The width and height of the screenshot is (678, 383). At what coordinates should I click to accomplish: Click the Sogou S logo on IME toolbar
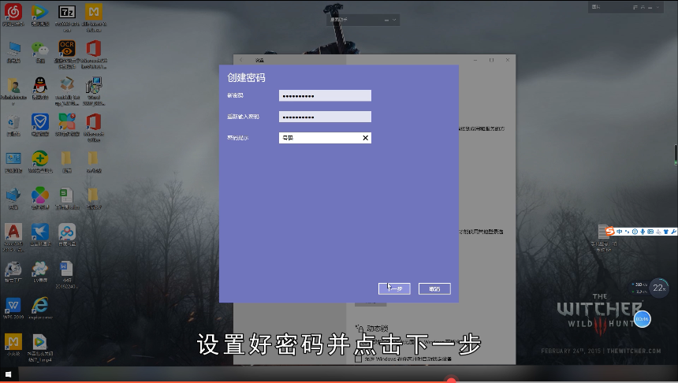[x=609, y=231]
